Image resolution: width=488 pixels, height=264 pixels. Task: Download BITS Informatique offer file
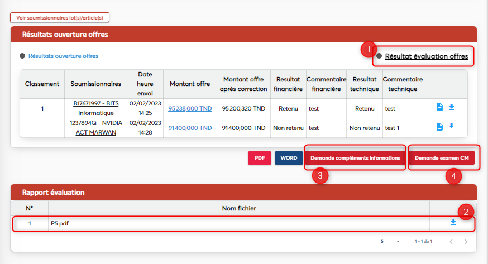[451, 107]
